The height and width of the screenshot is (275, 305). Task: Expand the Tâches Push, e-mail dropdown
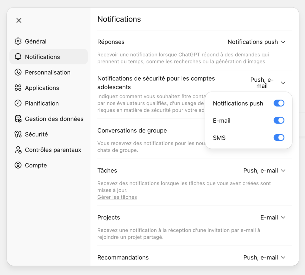pos(264,171)
